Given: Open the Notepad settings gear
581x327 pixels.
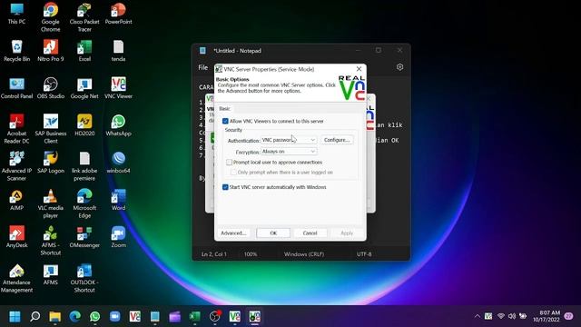Looking at the screenshot, I should (x=399, y=67).
